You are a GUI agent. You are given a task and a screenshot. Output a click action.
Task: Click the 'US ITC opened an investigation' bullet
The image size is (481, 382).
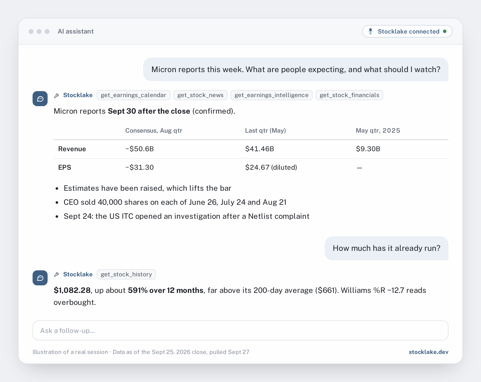[187, 216]
